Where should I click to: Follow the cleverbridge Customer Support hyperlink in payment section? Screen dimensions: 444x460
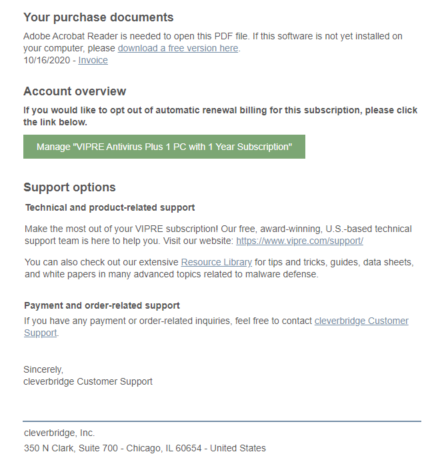[x=361, y=321]
